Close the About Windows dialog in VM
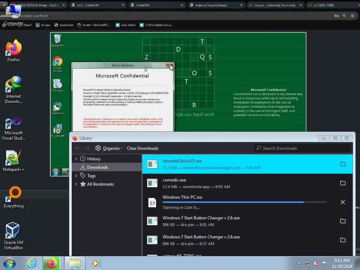360x270 pixels. tap(170, 65)
